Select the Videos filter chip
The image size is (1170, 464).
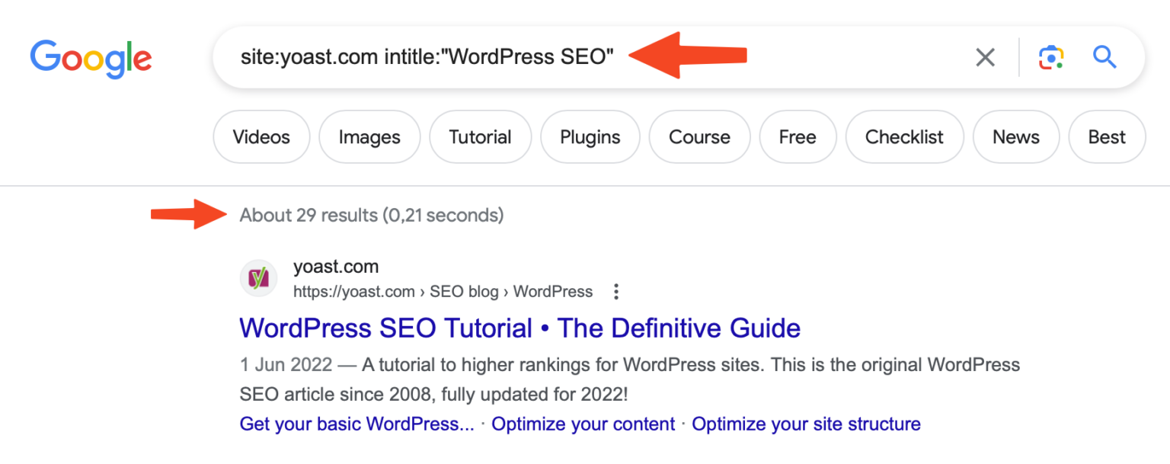261,137
